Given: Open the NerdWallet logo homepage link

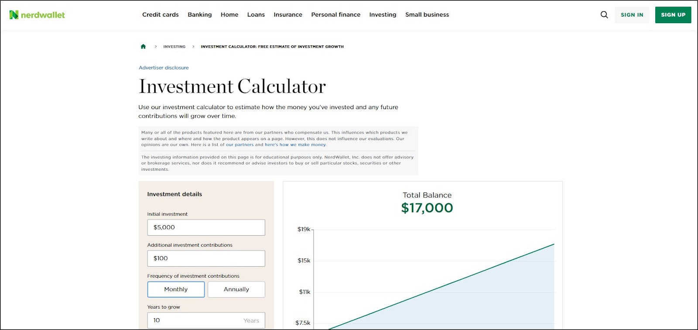Looking at the screenshot, I should click(37, 15).
